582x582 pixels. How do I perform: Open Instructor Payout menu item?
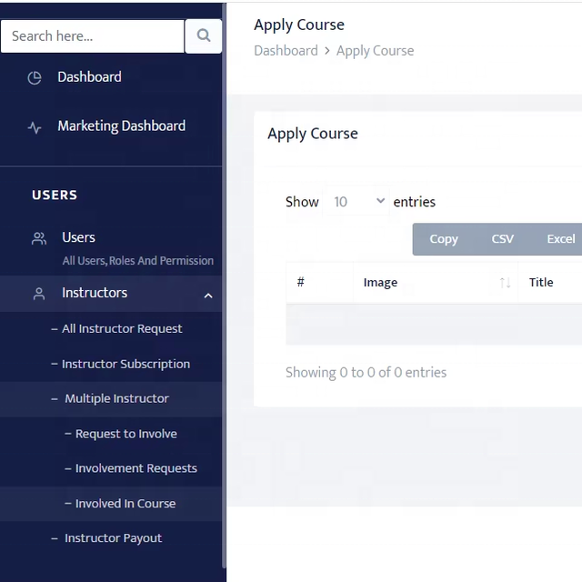[x=113, y=538]
